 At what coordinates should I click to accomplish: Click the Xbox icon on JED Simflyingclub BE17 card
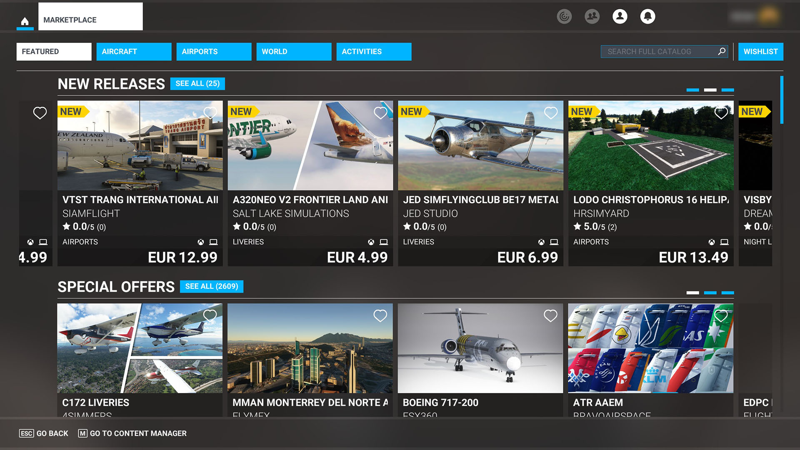pos(542,242)
